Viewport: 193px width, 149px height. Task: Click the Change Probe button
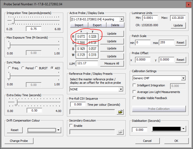click(19, 141)
